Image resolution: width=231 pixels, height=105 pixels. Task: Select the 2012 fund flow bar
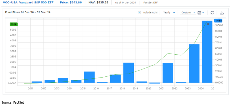coord(50,81)
